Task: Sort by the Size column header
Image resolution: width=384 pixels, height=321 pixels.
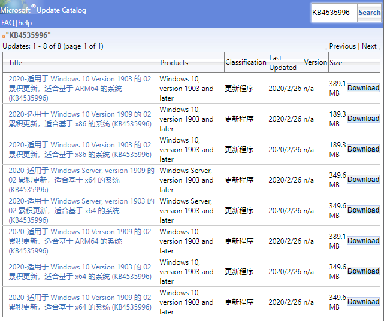Action: pos(336,63)
